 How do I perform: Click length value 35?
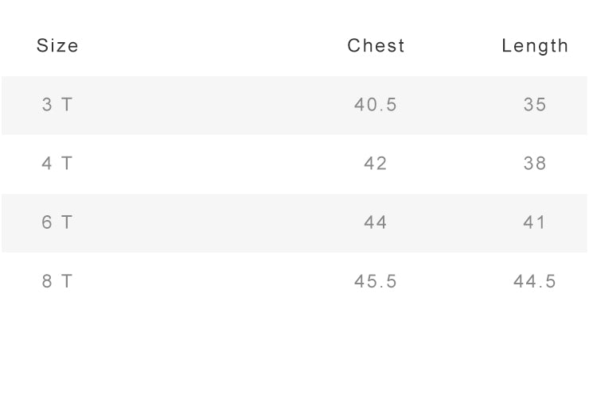(535, 105)
